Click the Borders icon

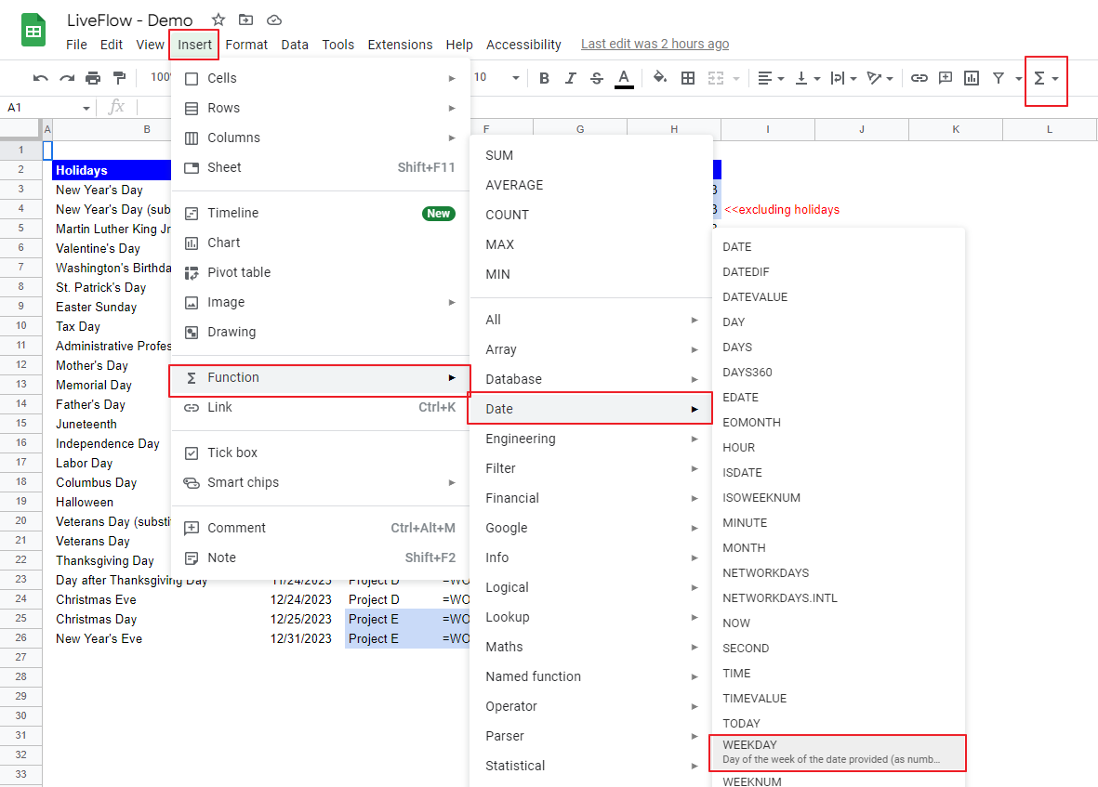tap(688, 78)
